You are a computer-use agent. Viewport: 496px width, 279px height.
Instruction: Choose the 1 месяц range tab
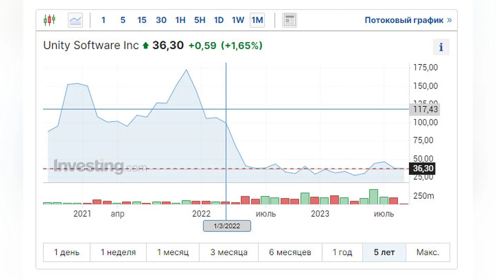(x=173, y=252)
